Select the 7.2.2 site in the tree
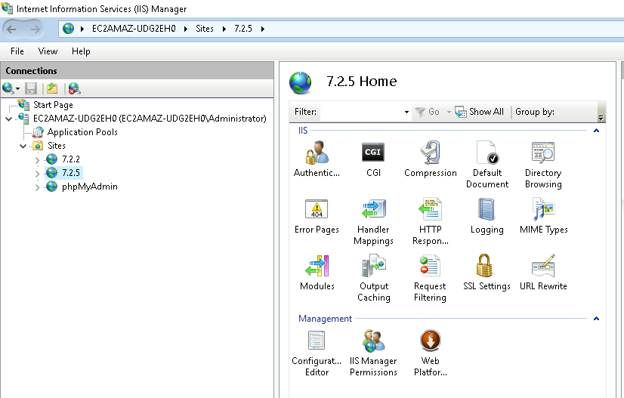The width and height of the screenshot is (624, 398). click(x=71, y=159)
